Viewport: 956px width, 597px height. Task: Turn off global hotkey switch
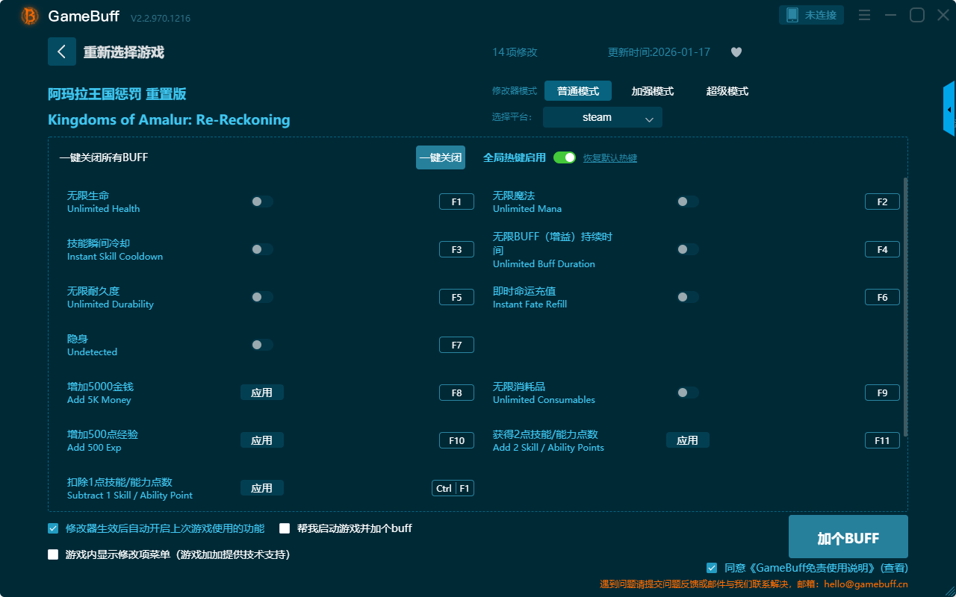(565, 157)
